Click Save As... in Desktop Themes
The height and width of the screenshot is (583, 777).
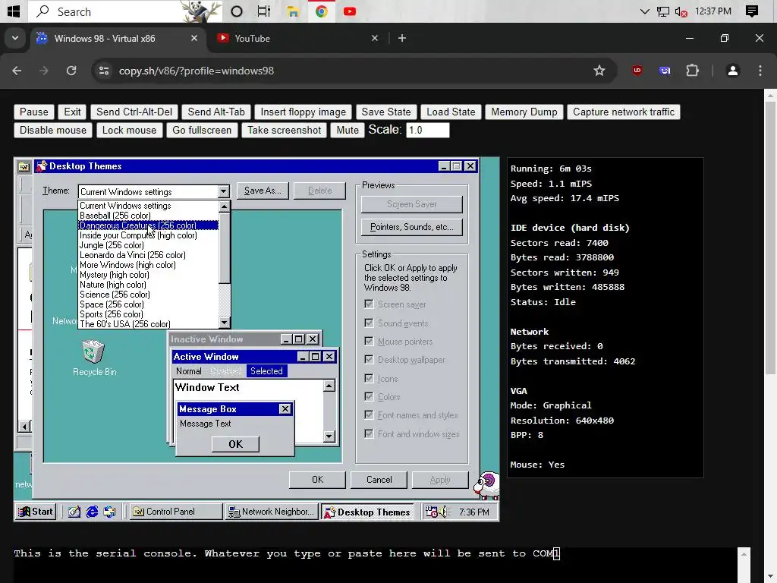[263, 191]
